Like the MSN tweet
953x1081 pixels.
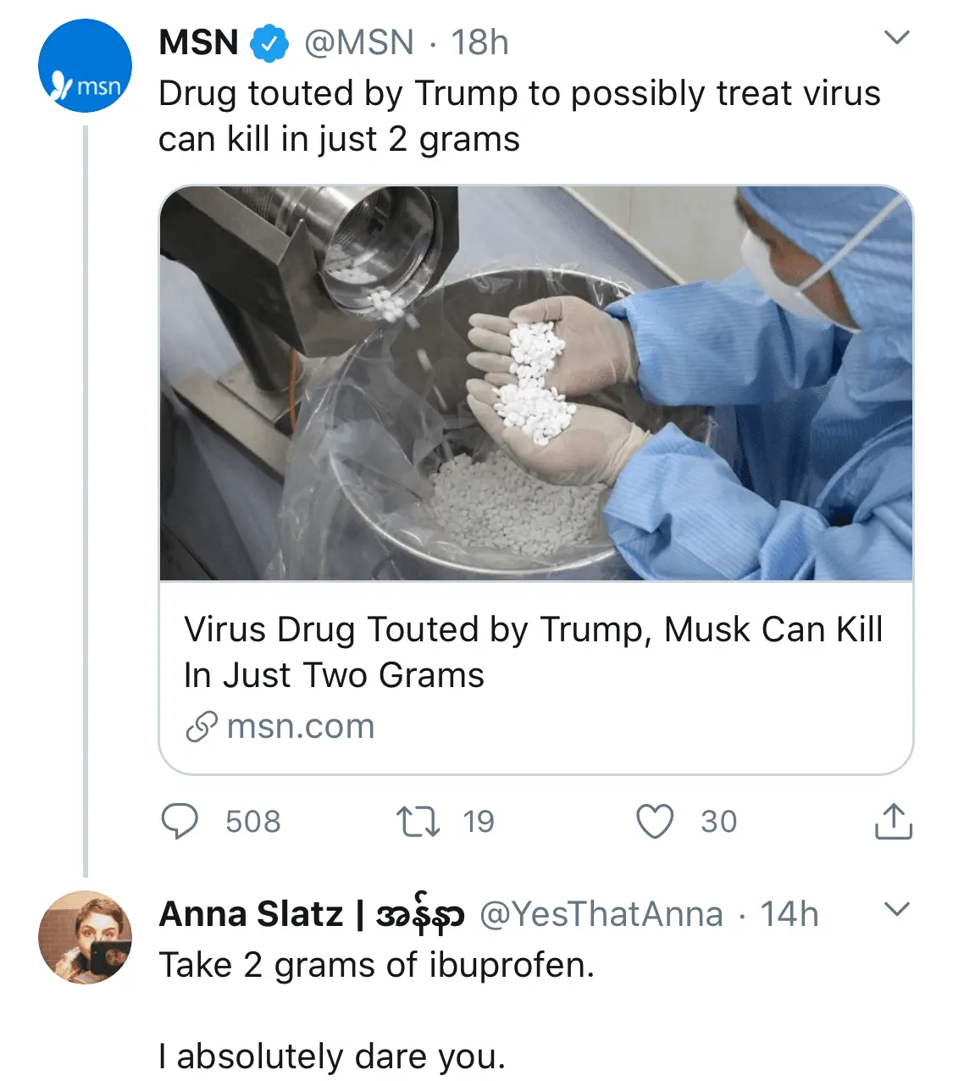point(655,821)
